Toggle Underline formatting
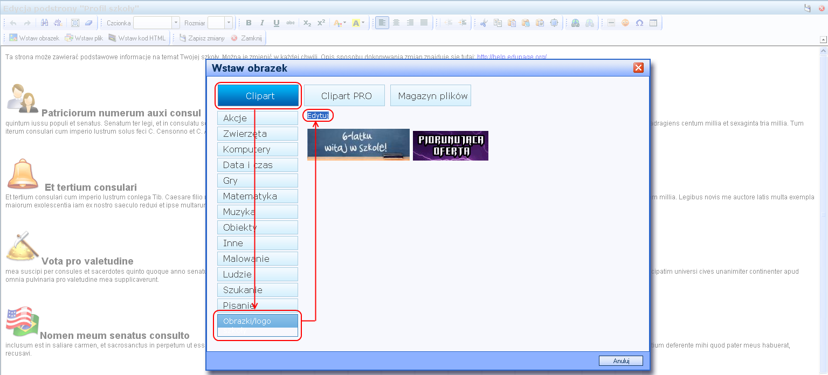 click(x=276, y=23)
